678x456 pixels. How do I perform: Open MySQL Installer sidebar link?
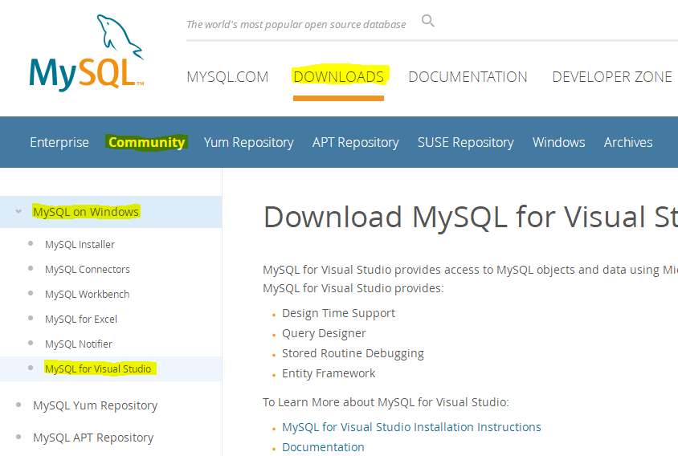(x=80, y=245)
